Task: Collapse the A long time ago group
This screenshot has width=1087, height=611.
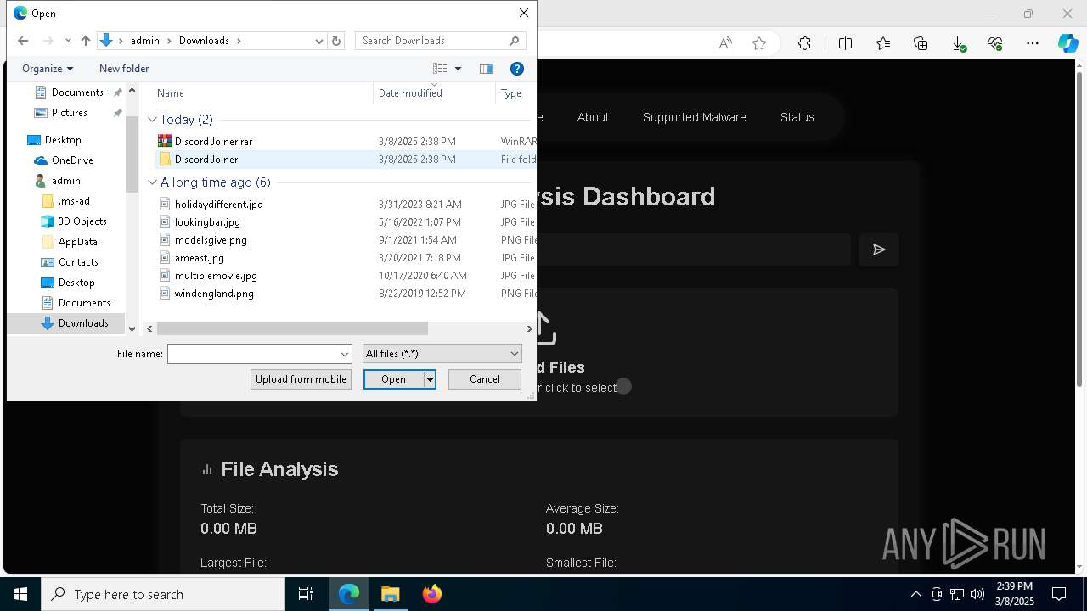Action: tap(153, 182)
